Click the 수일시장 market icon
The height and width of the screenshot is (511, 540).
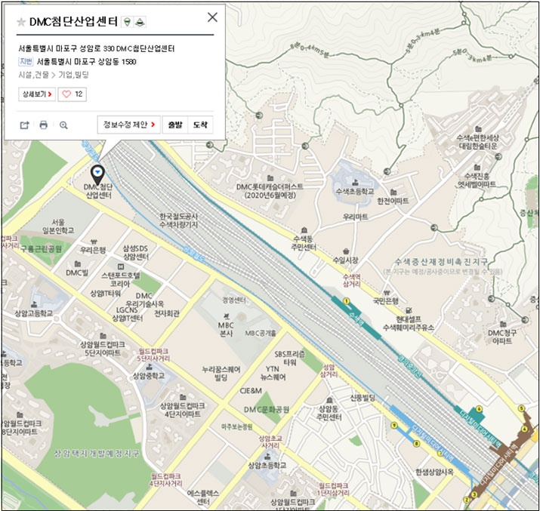coord(346,251)
